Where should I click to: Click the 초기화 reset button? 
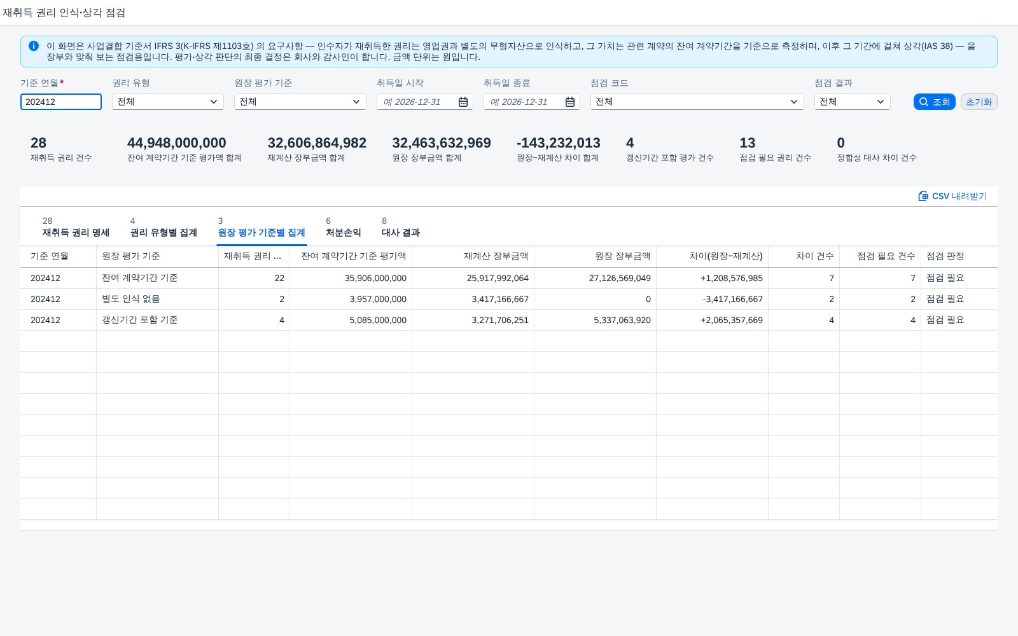coord(979,102)
